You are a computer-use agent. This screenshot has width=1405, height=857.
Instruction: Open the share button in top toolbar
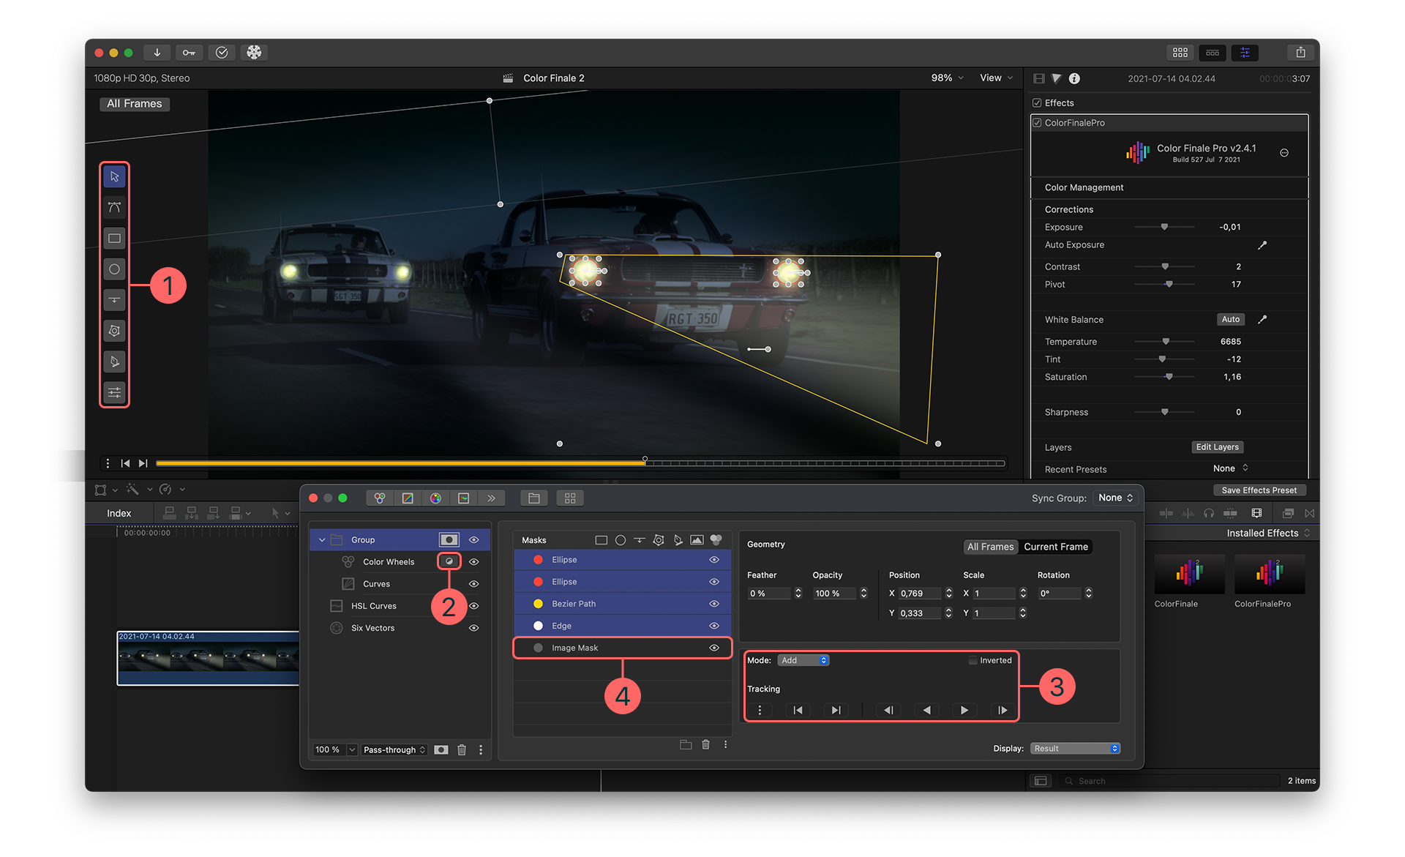[x=1300, y=52]
